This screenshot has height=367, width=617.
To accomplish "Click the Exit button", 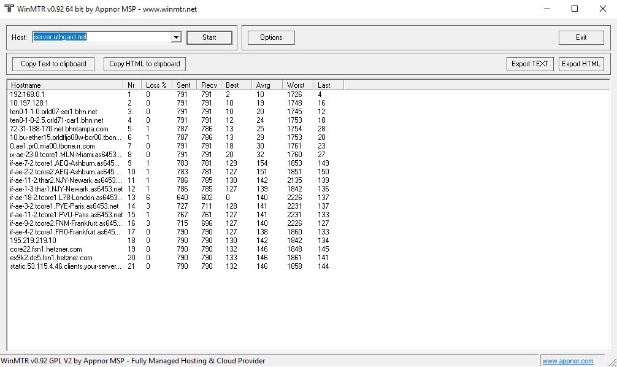I will click(581, 37).
